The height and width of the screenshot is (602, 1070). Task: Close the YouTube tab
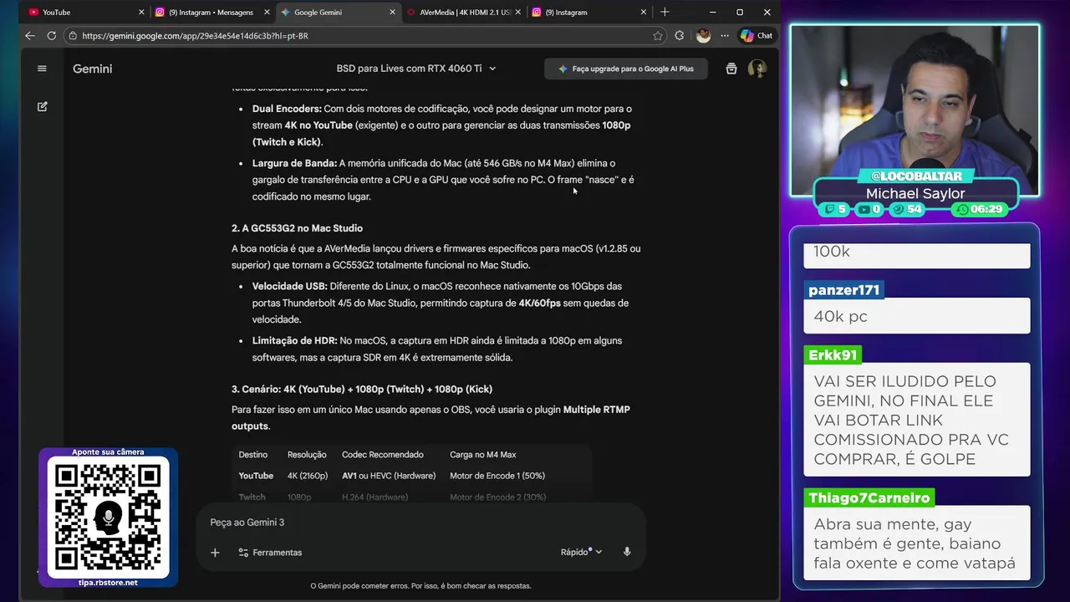pyautogui.click(x=140, y=13)
